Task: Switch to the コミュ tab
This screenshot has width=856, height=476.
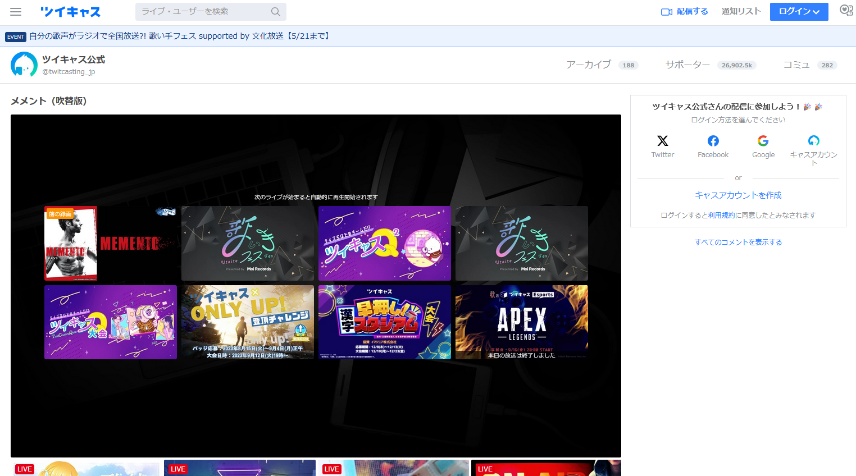Action: 796,65
